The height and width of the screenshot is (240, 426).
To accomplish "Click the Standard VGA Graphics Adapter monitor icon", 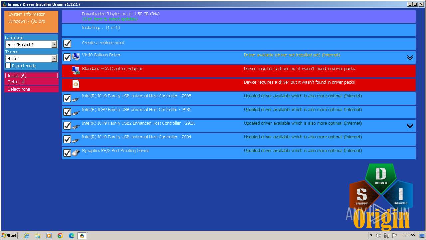I will pos(76,71).
